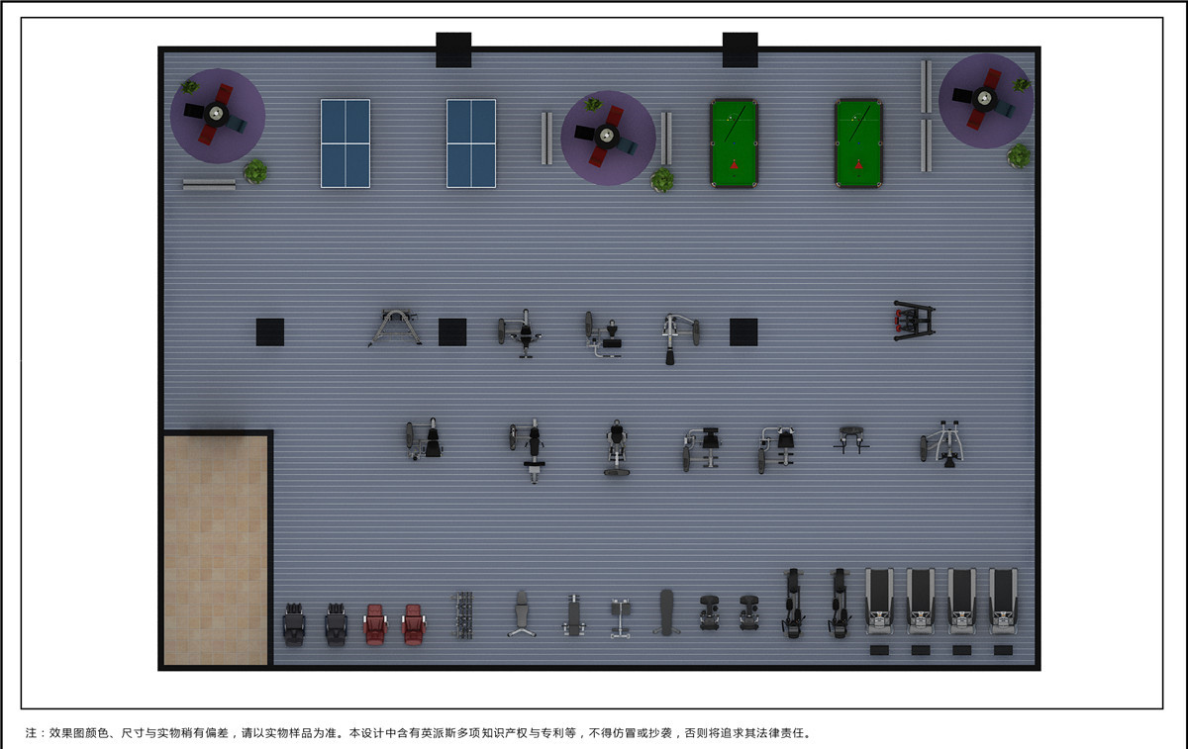Select the left elliptical trainer
The height and width of the screenshot is (749, 1188).
[x=792, y=603]
